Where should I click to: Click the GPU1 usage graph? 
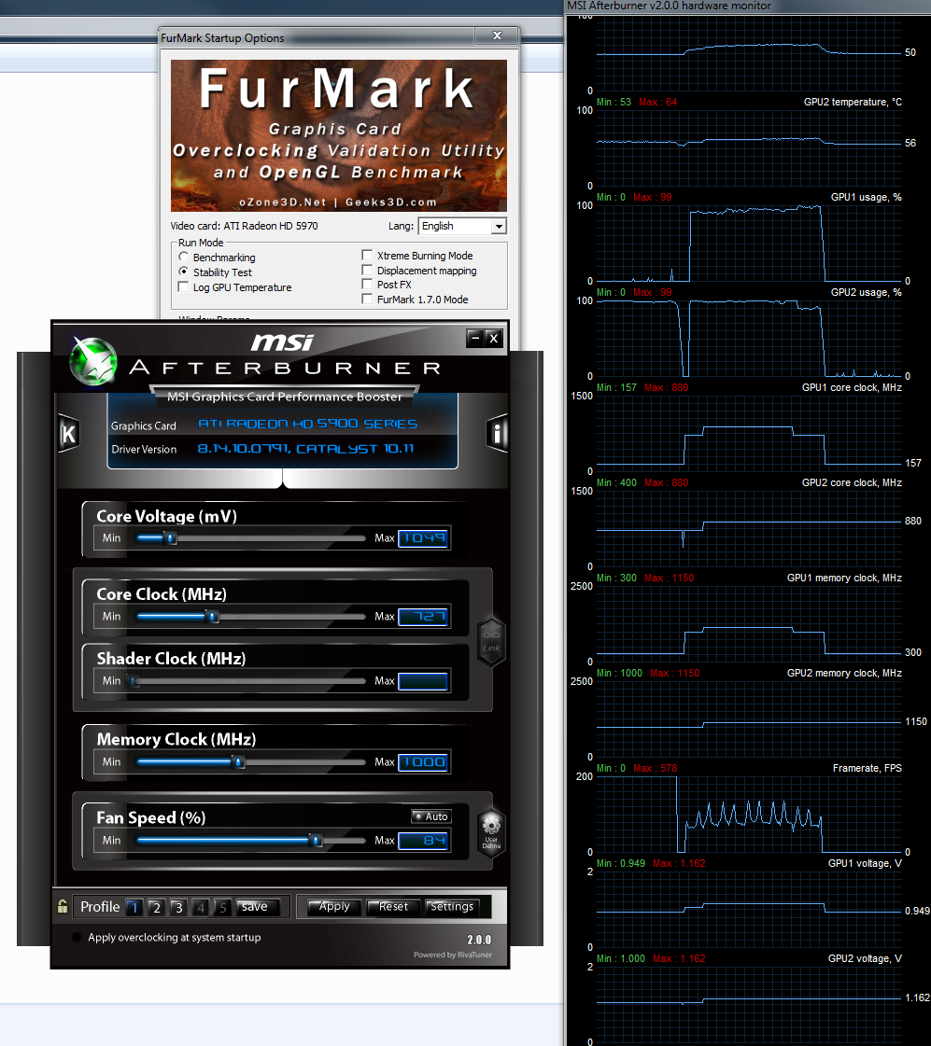[x=749, y=243]
